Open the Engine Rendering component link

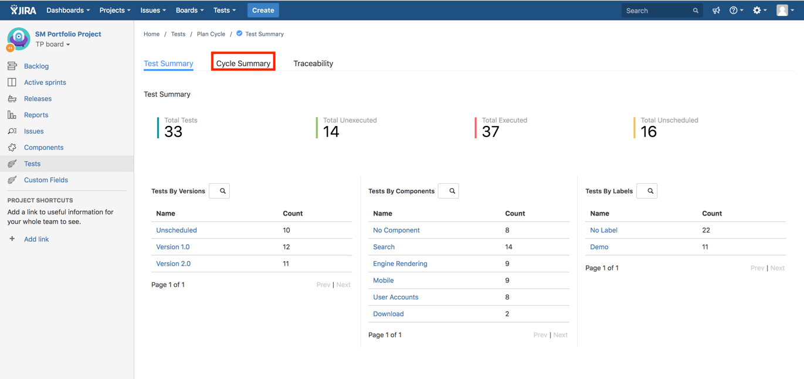click(400, 264)
